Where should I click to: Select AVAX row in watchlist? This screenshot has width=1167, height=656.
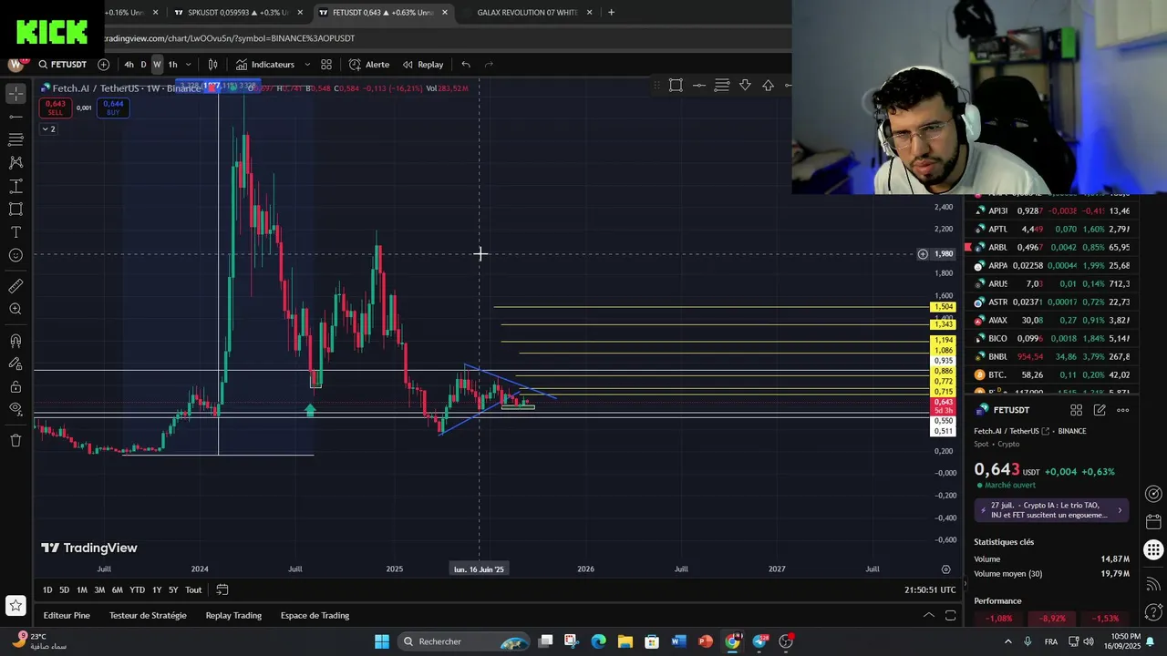click(x=1052, y=321)
